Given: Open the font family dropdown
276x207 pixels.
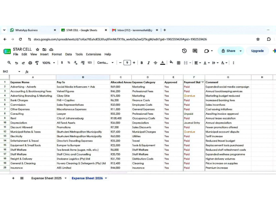Looking at the screenshot, I should point(105,63).
